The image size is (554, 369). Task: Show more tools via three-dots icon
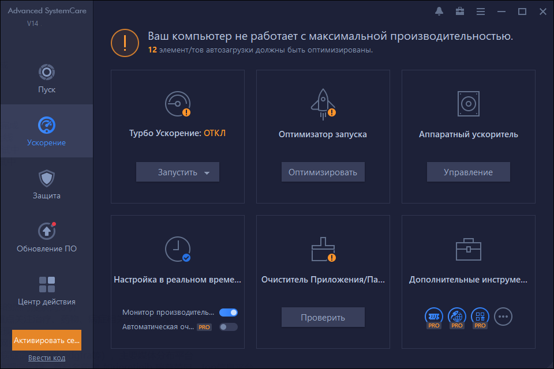503,317
